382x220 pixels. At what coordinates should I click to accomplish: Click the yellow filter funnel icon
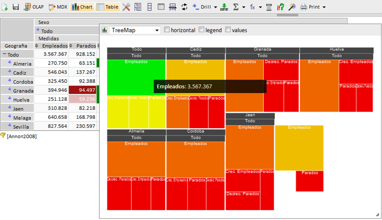point(3,135)
